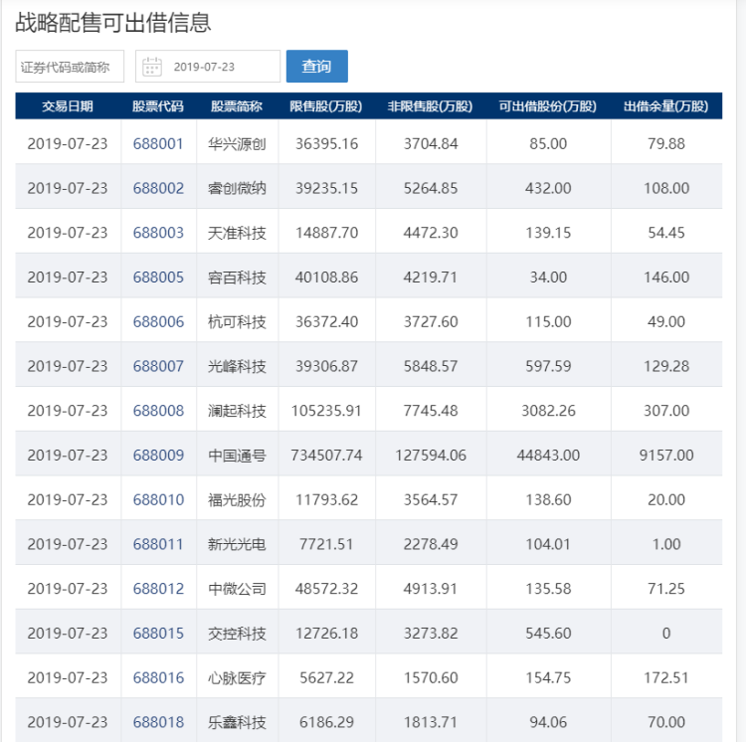Image resolution: width=746 pixels, height=742 pixels.
Task: Click the 查询 search button
Action: 317,66
